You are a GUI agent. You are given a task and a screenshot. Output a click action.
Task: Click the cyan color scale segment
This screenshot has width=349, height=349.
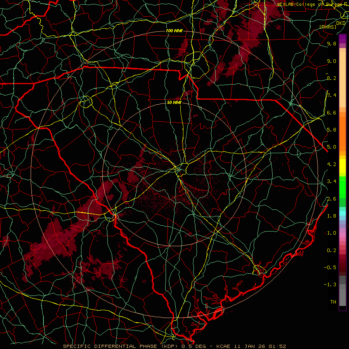(342, 213)
